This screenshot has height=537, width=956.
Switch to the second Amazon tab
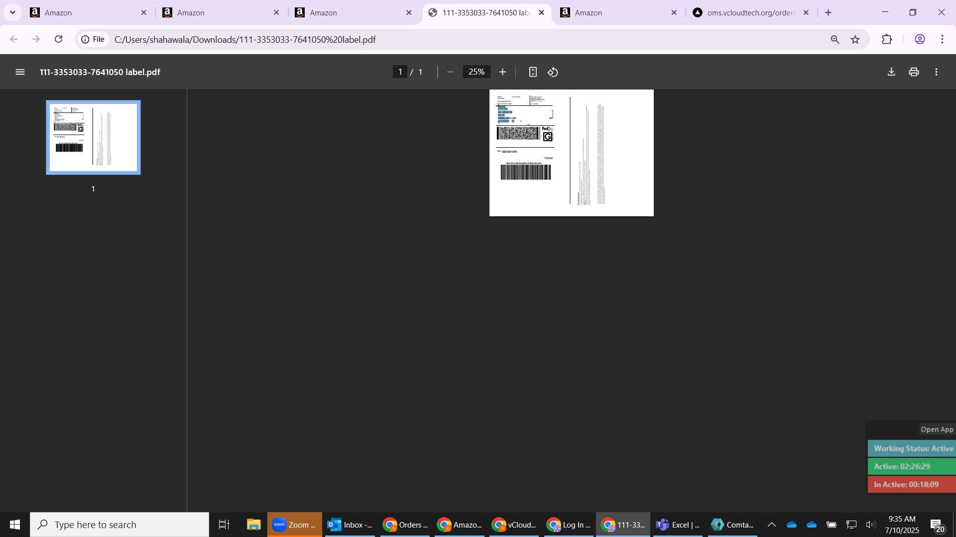[221, 12]
